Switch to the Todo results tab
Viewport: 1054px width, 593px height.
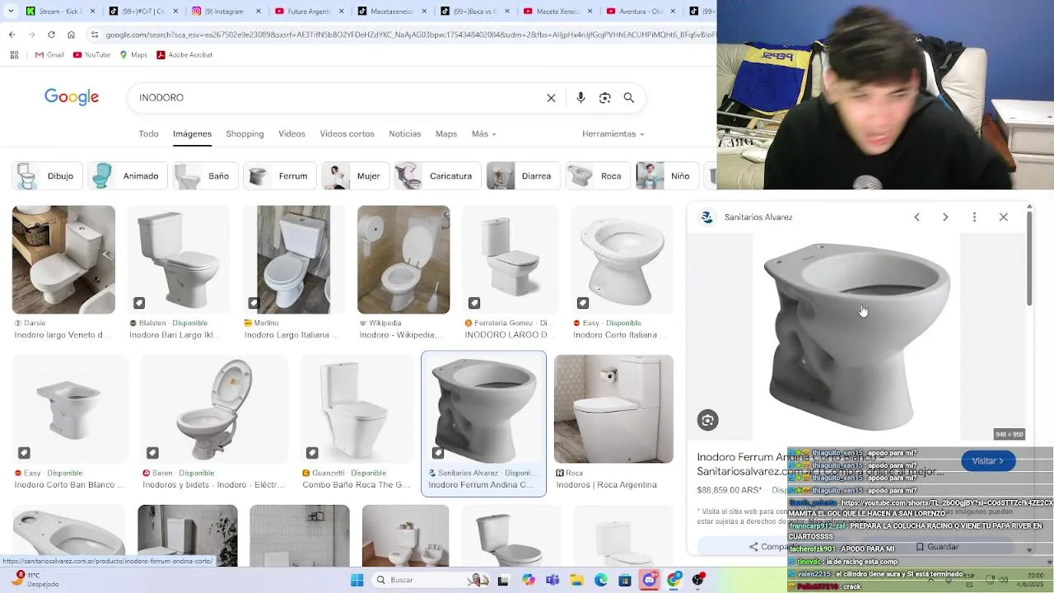(x=148, y=134)
